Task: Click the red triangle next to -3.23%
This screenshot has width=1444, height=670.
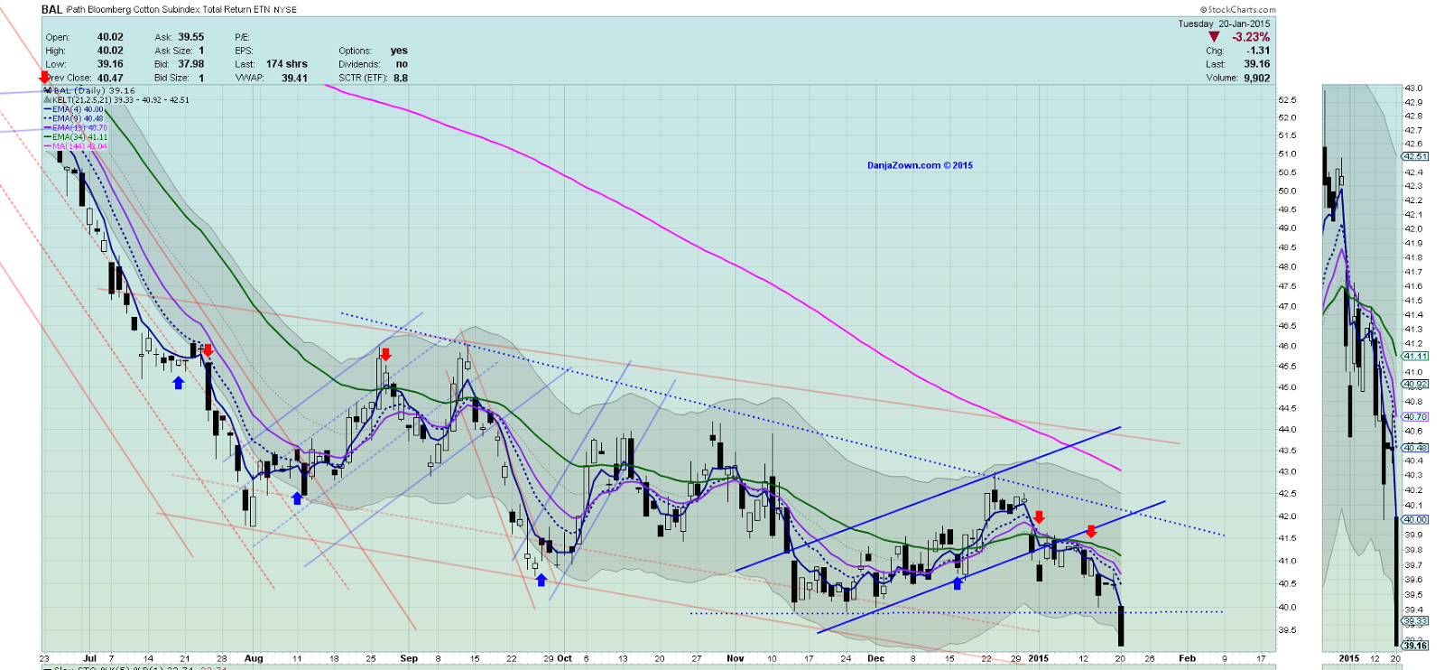Action: pos(1214,37)
